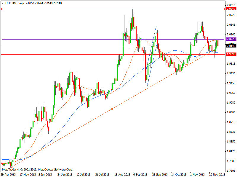The width and height of the screenshot is (237, 177).
Task: Click the 20 Nov 2013 date label
Action: [217, 174]
